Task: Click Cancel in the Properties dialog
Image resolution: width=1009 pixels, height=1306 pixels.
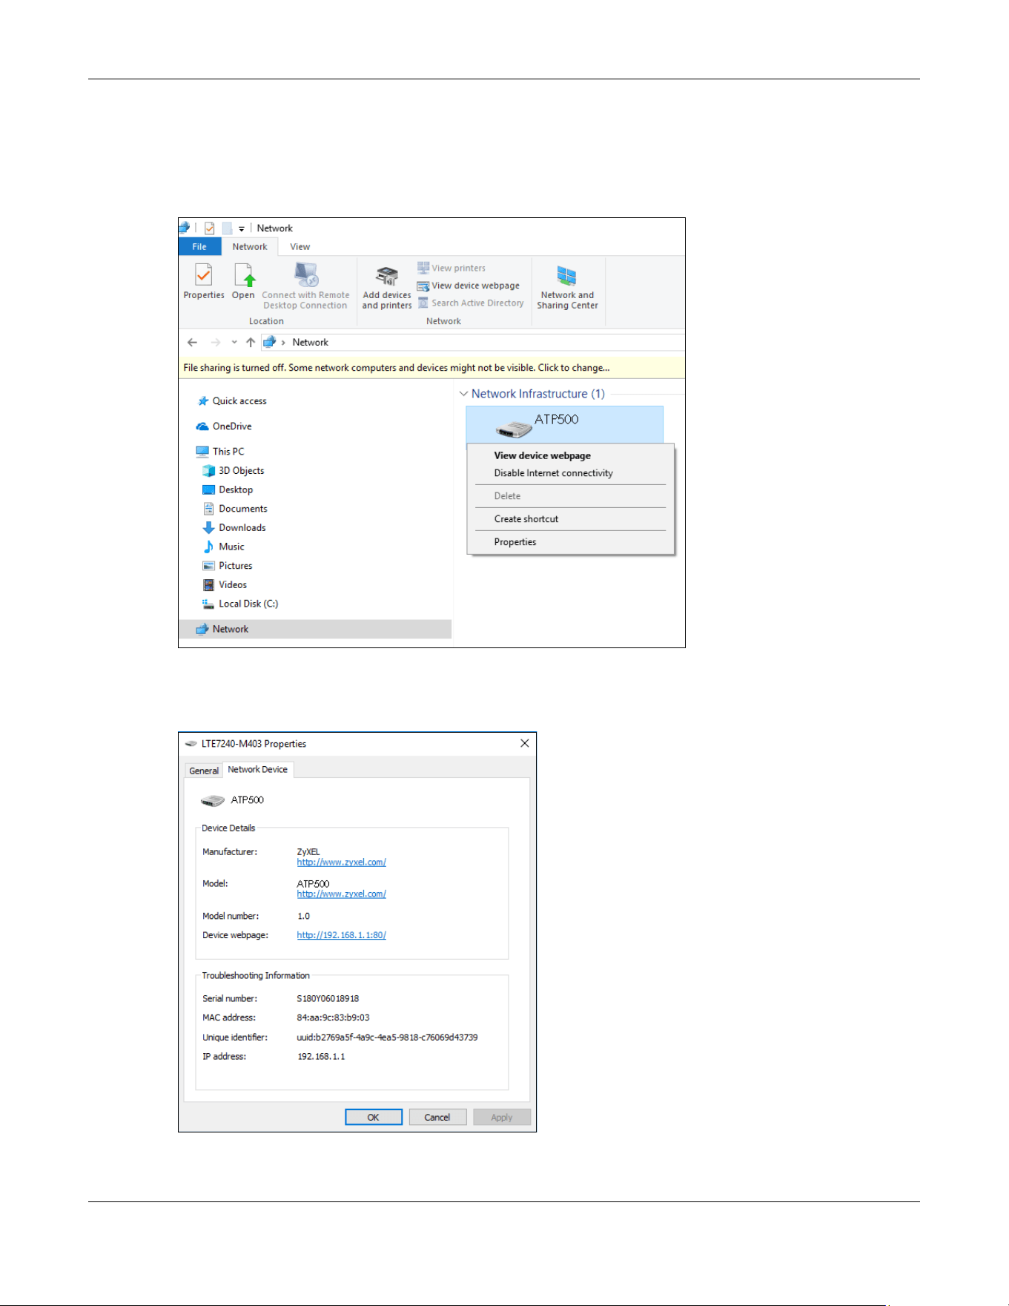Action: [x=437, y=1117]
